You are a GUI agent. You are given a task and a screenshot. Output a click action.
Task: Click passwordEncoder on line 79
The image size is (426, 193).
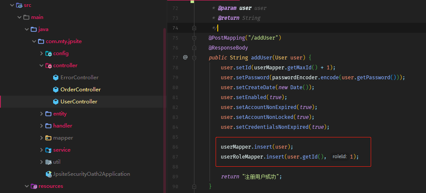[295, 78]
